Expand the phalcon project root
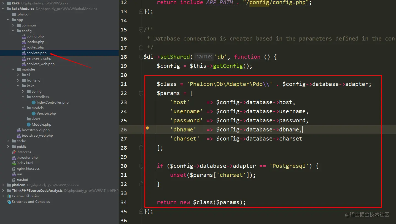The width and height of the screenshot is (396, 224). (x=3, y=185)
